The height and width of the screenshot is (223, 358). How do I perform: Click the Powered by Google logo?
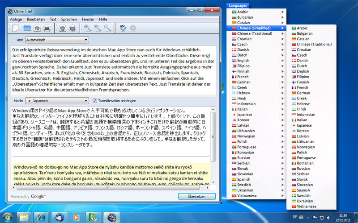[x=38, y=196]
